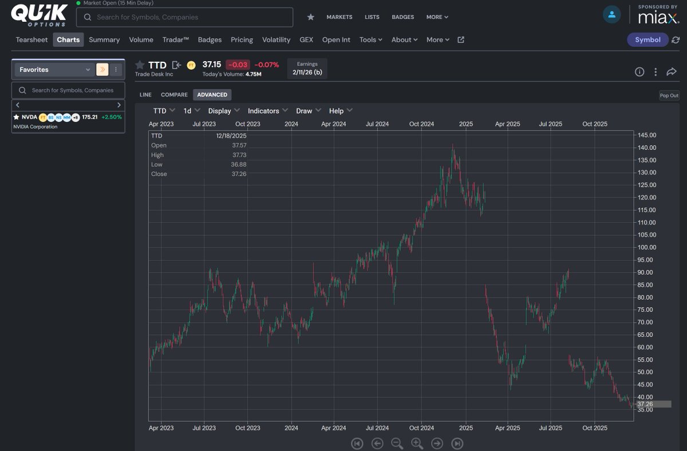Screen dimensions: 687x451
Task: Click the Symbol button
Action: 647,39
